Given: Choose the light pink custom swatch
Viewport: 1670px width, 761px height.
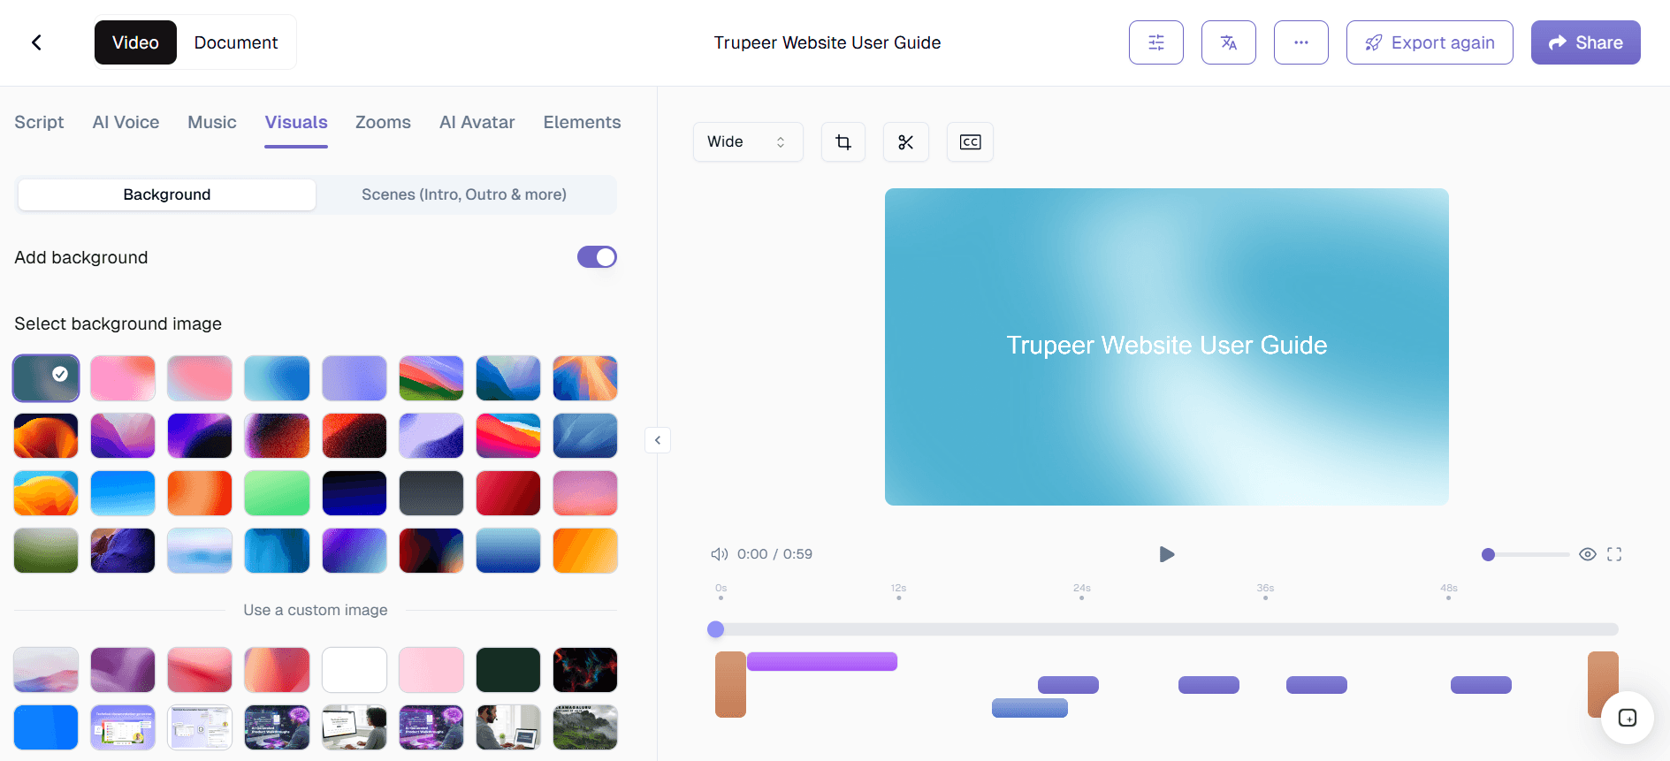Looking at the screenshot, I should point(431,670).
